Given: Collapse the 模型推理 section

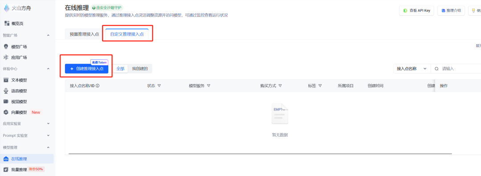Looking at the screenshot, I should pos(48,147).
